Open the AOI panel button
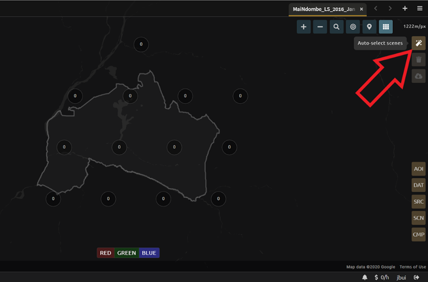 point(418,169)
